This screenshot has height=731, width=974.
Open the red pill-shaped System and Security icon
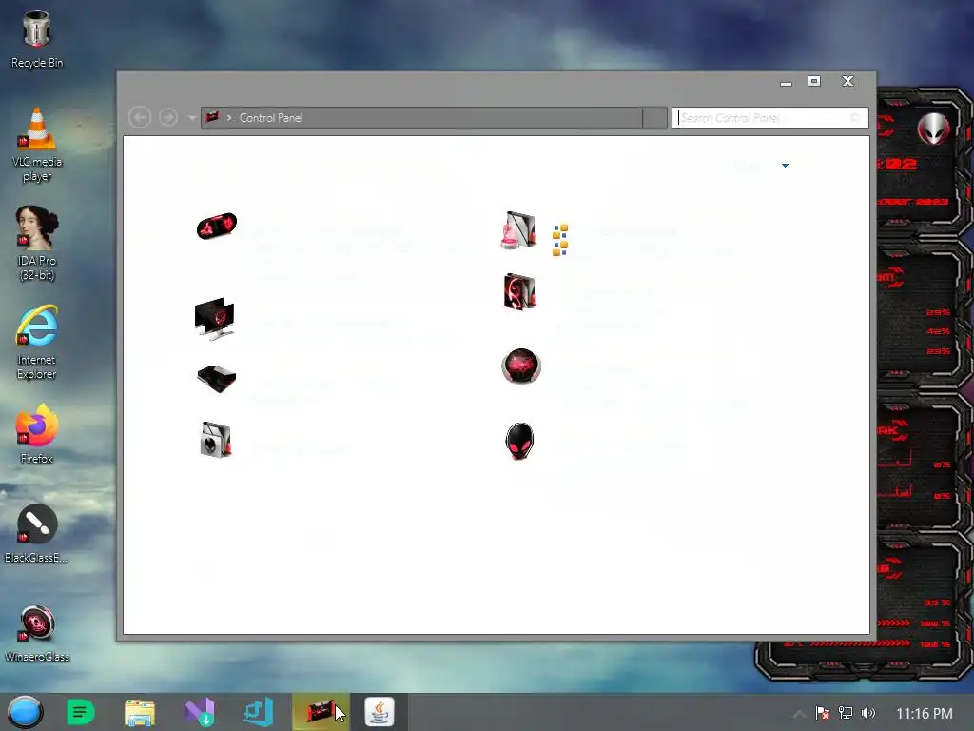pyautogui.click(x=216, y=226)
